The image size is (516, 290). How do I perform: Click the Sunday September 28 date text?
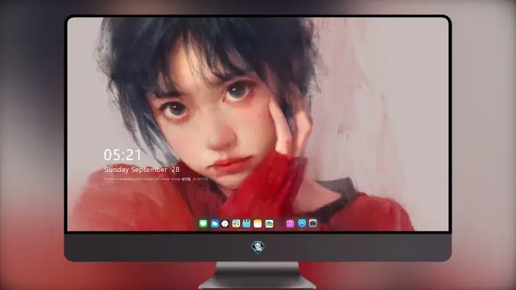pos(142,170)
